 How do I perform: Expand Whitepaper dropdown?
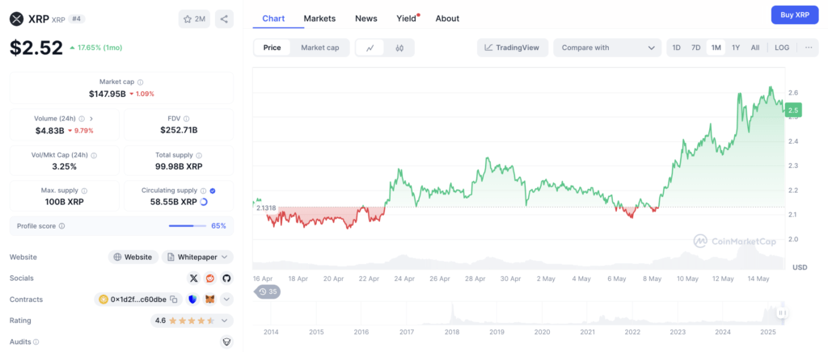point(197,258)
